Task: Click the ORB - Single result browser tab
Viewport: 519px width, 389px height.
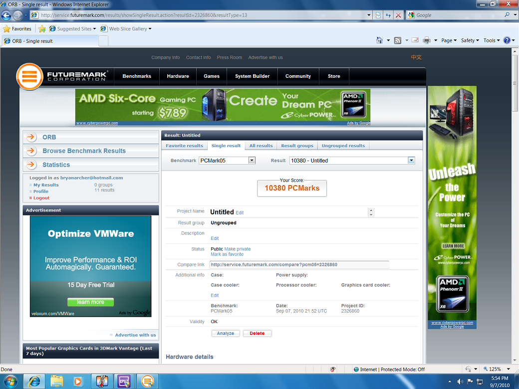Action: point(50,41)
